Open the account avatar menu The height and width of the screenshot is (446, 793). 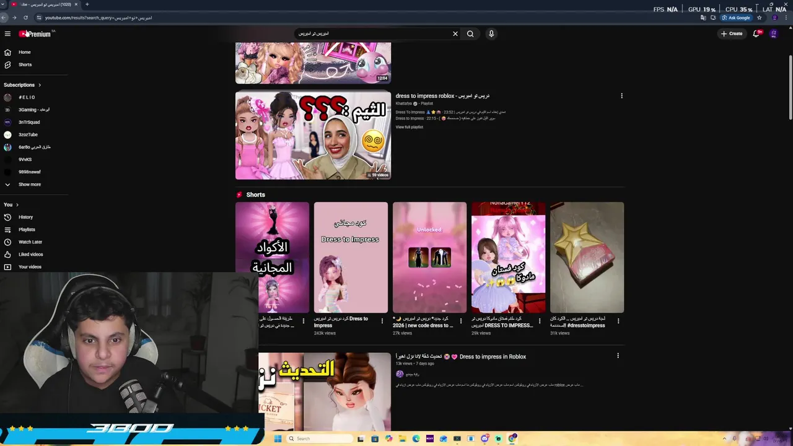pos(773,33)
